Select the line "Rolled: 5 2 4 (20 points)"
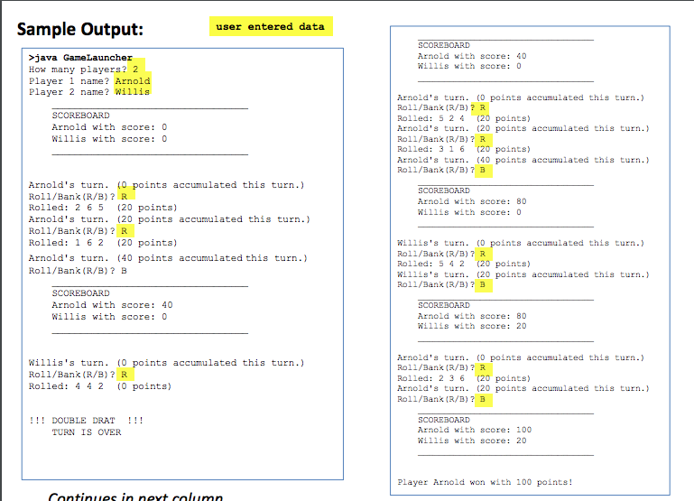The width and height of the screenshot is (694, 501). [463, 118]
